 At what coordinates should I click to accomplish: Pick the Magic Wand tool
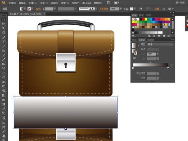4,28
